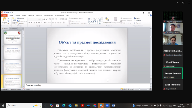
Task: Open Microsoft Edge from taskbar
Action: click(x=64, y=105)
